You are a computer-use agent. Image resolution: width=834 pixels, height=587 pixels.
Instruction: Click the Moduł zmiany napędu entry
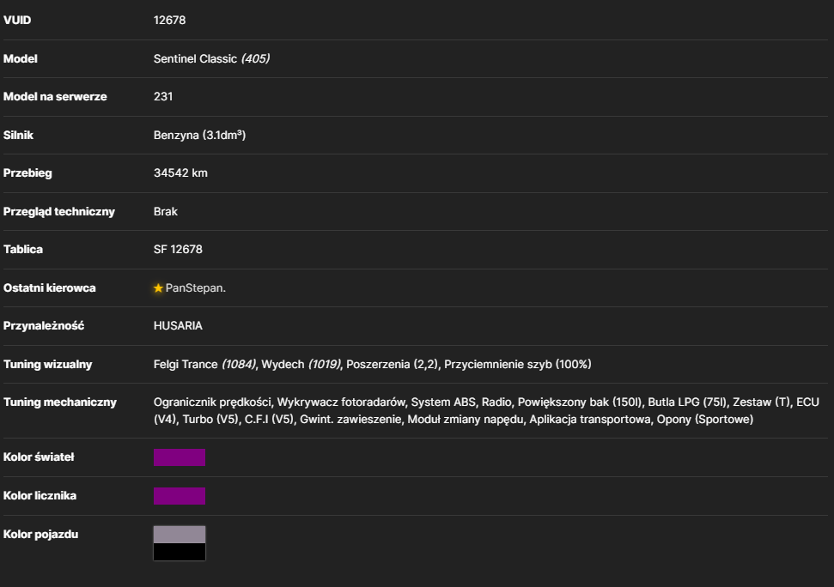(x=466, y=419)
